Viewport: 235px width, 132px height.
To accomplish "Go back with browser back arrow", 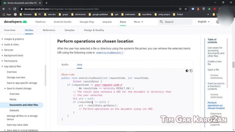I will pos(4,9).
